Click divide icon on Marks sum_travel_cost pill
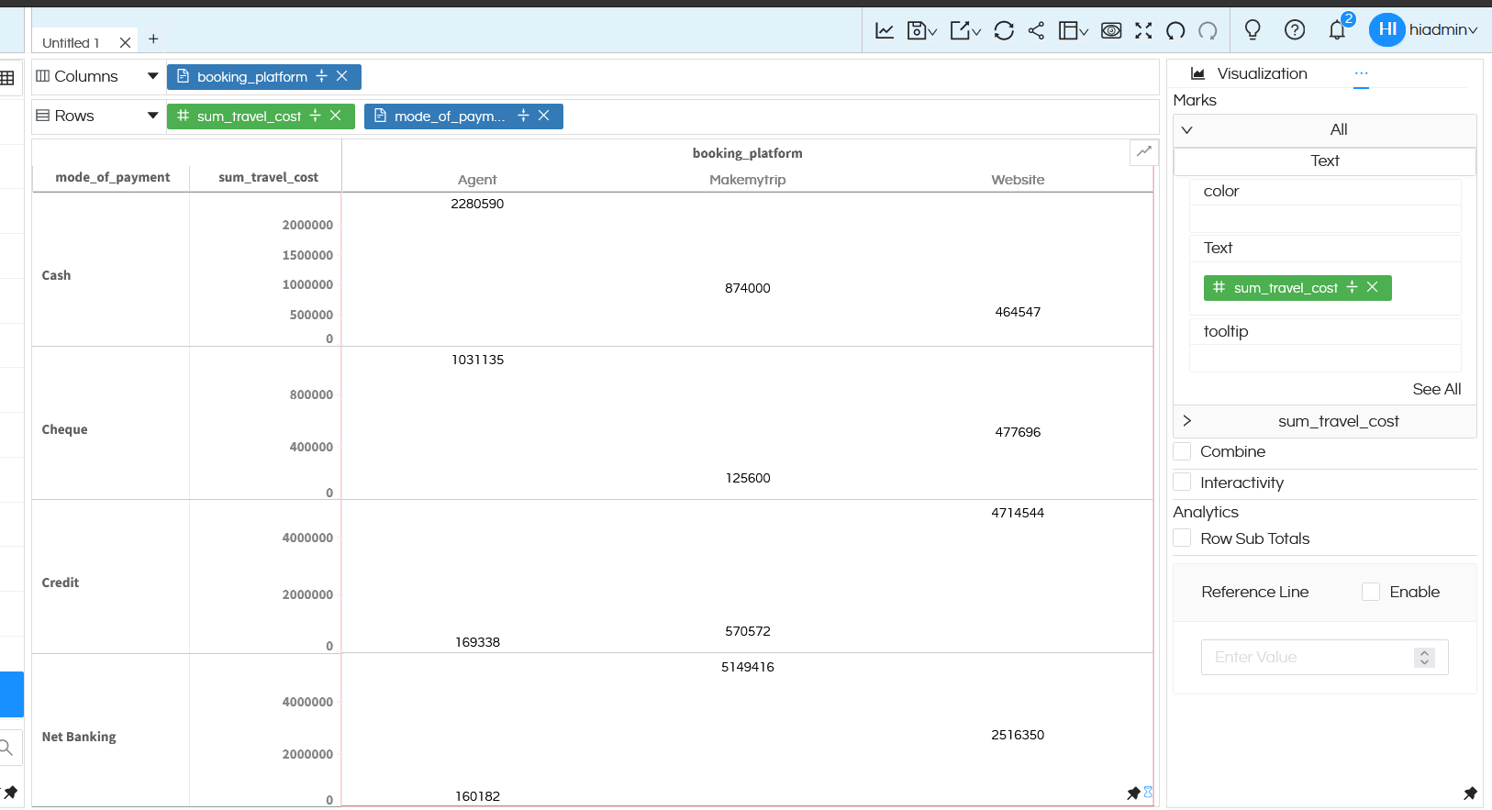Viewport: 1492px width, 810px height. pos(1352,287)
